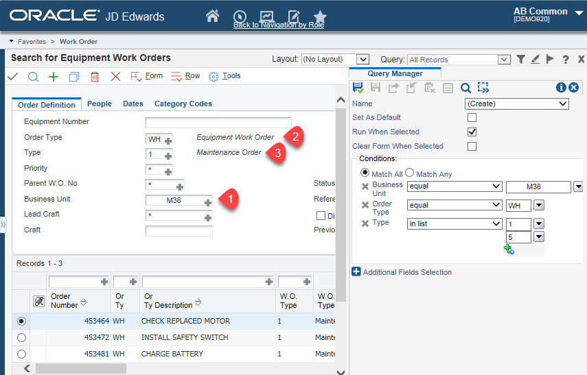Click the help question mark icon

pos(566,60)
